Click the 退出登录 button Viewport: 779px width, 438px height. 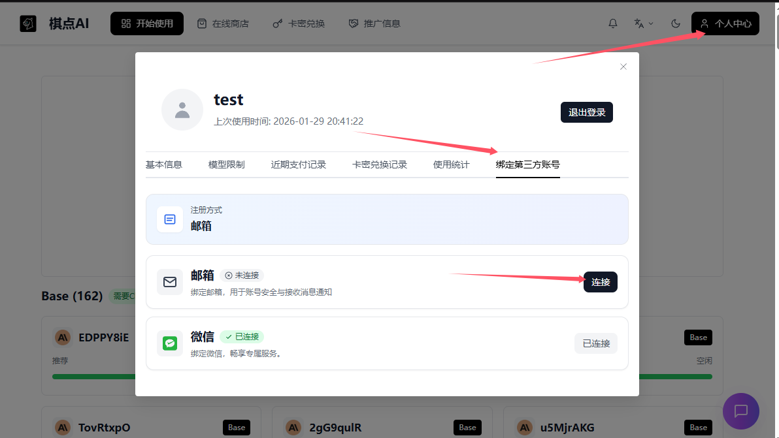(586, 112)
